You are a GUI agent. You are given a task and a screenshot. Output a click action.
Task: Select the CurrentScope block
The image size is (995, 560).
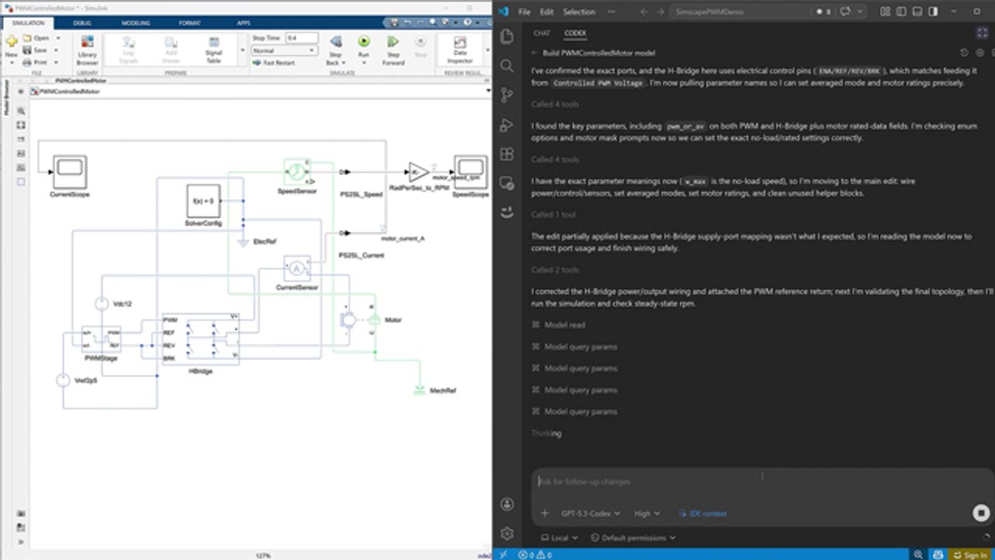click(x=69, y=171)
